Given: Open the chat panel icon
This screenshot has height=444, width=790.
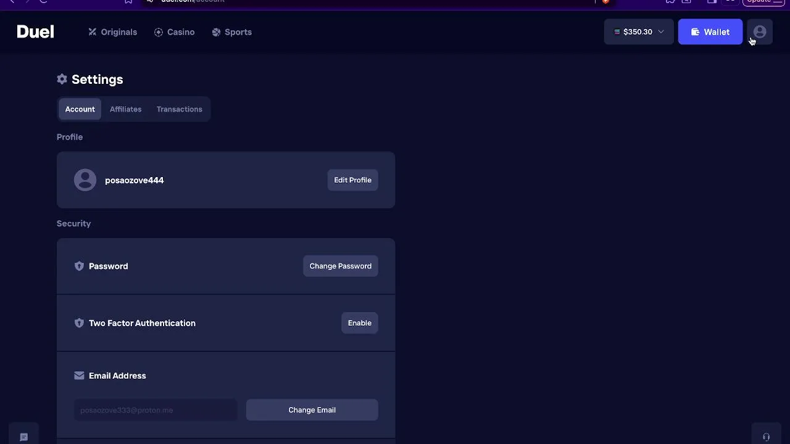Looking at the screenshot, I should 24,437.
